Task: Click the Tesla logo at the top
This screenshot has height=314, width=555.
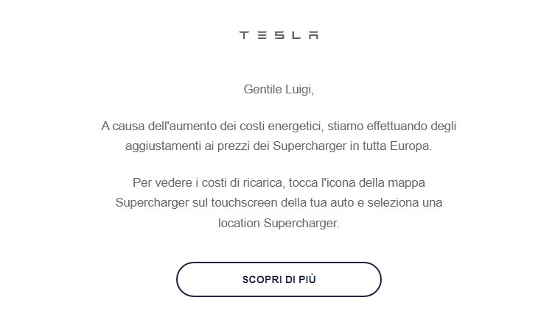Action: [279, 35]
